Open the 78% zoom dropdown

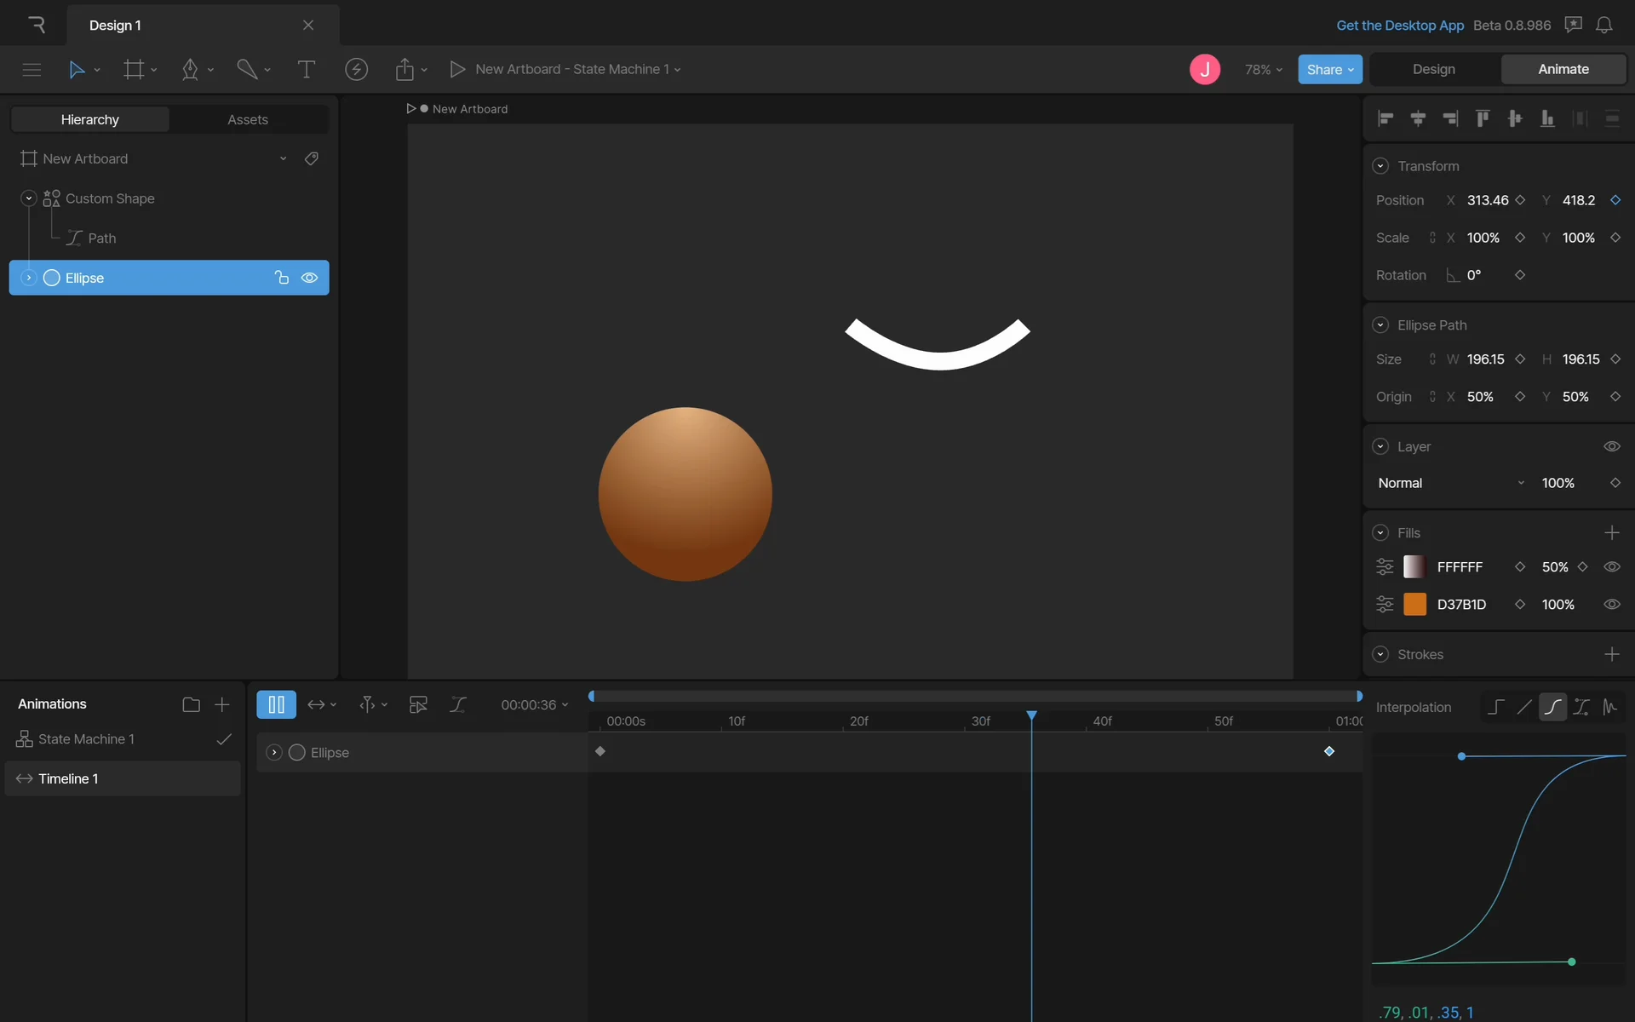1263,70
